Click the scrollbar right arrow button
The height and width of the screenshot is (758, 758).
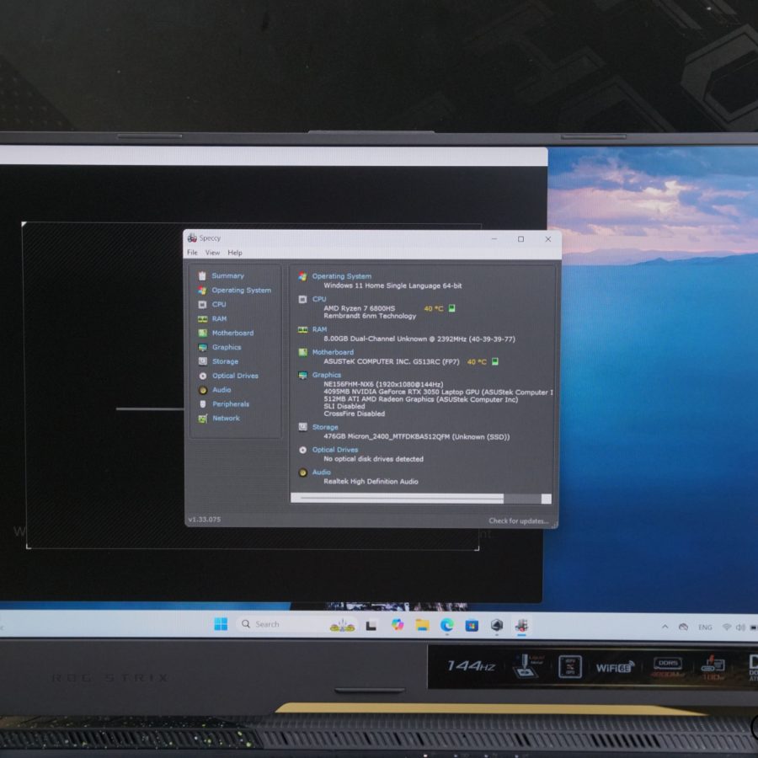pos(547,499)
